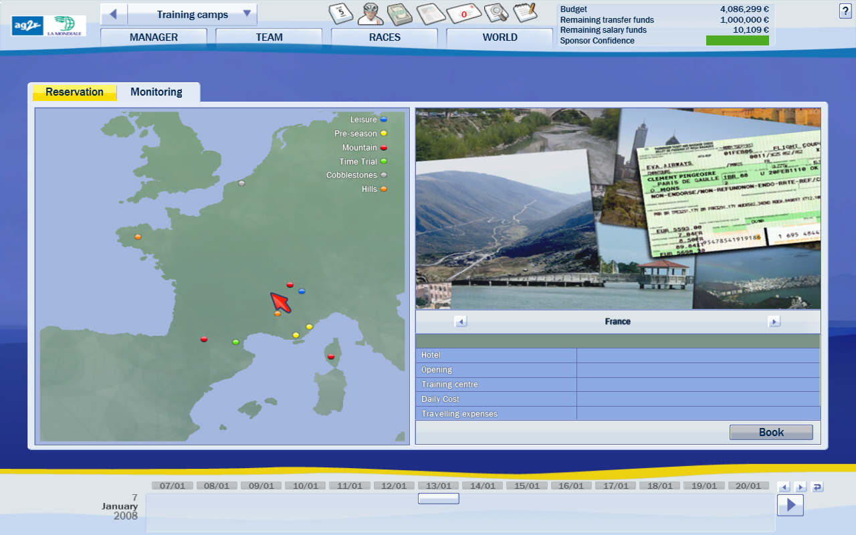The width and height of the screenshot is (856, 535).
Task: Go to previous page with back arrow
Action: tap(114, 14)
